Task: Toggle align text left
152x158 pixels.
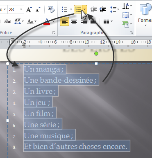Action: coord(65,21)
